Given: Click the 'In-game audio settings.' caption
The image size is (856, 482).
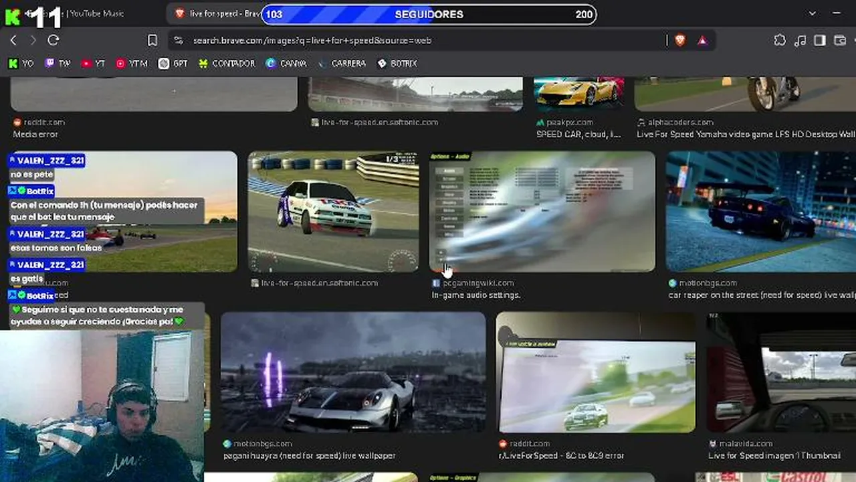Looking at the screenshot, I should point(476,295).
